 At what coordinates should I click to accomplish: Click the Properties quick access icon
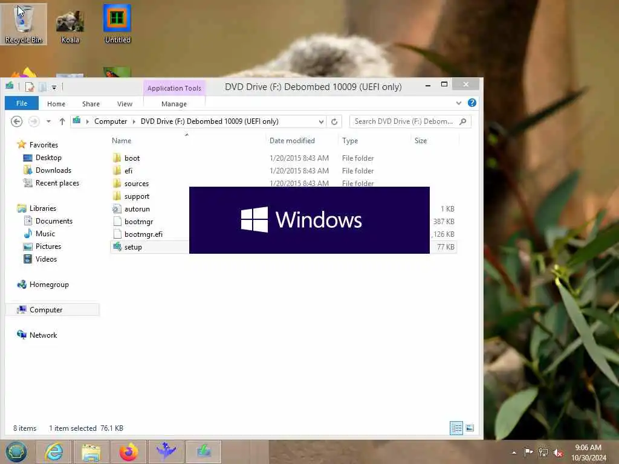click(30, 87)
